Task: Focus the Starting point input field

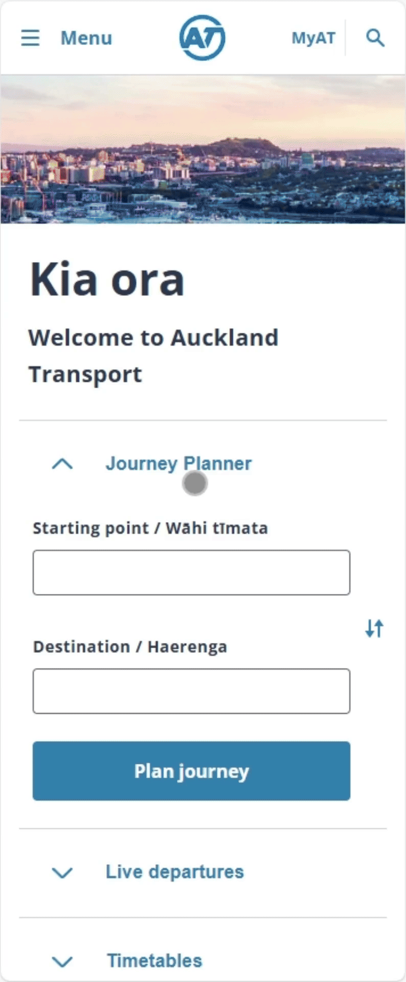Action: point(191,572)
